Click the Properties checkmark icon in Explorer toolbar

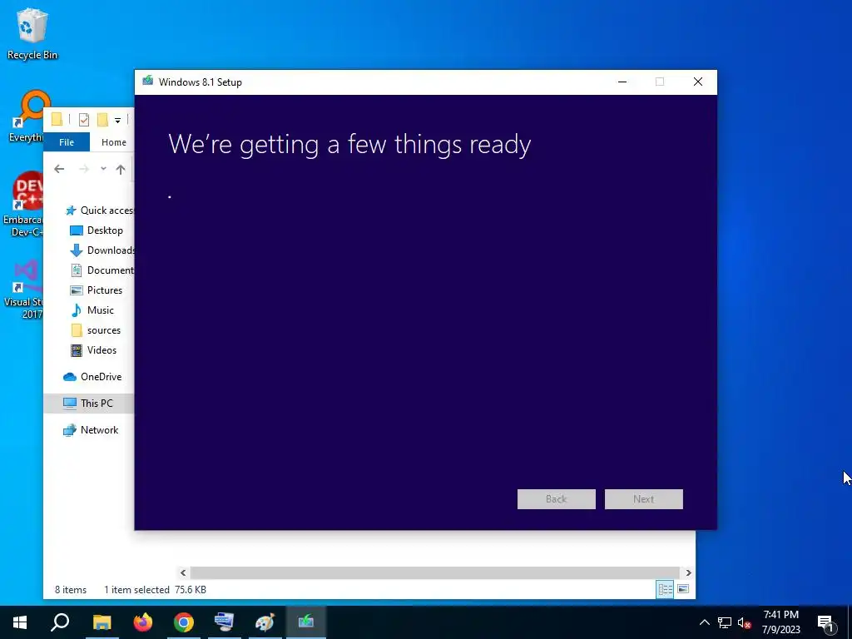(x=84, y=120)
